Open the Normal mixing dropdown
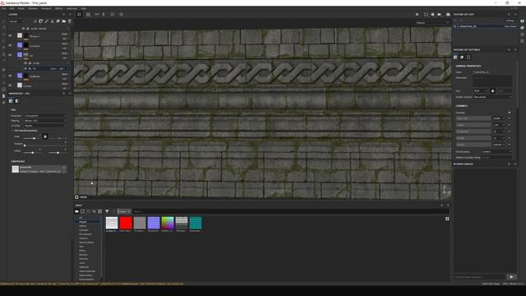The height and width of the screenshot is (296, 526). click(x=496, y=151)
